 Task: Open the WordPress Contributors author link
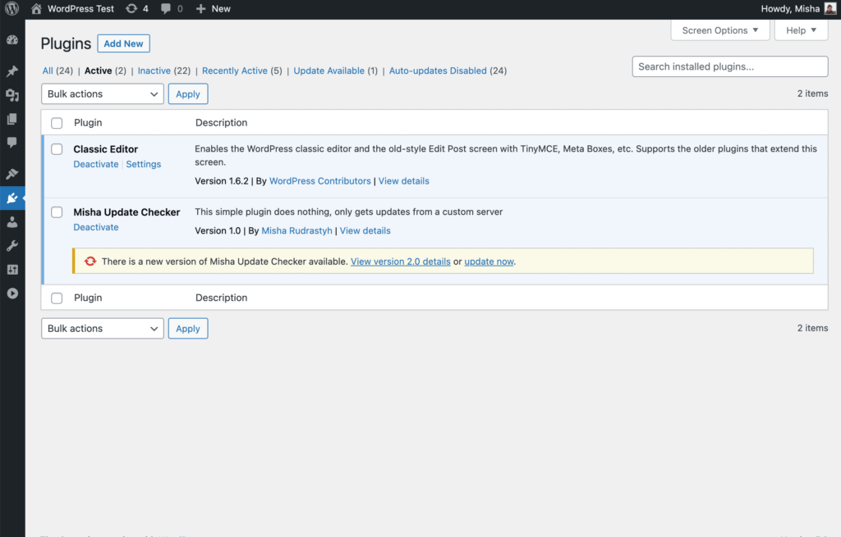319,181
